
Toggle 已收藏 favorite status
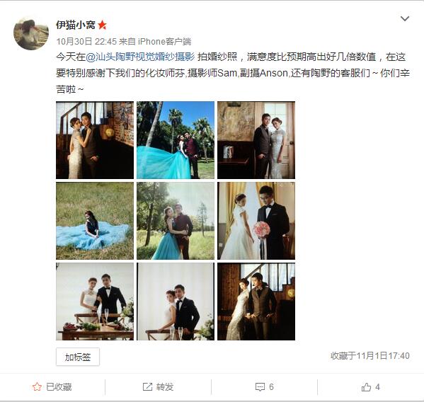52,387
